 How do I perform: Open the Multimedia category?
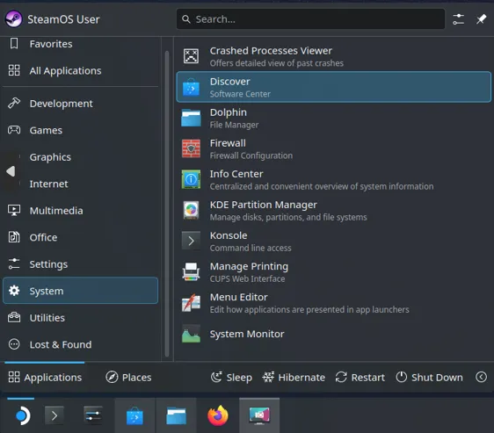tap(80, 211)
